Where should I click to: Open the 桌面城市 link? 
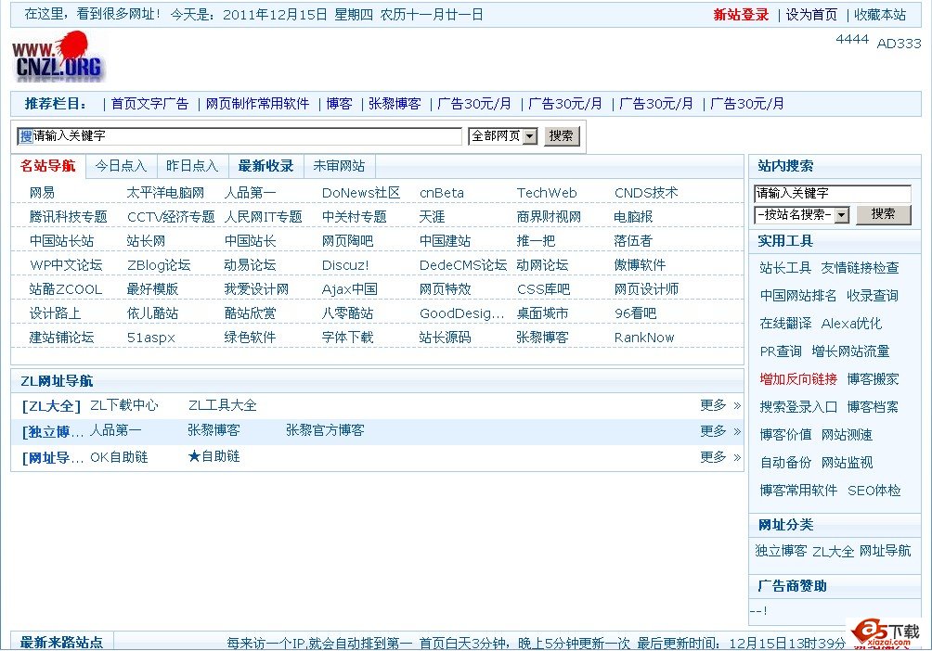(542, 313)
